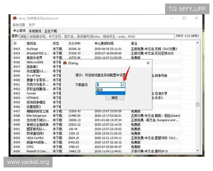The width and height of the screenshot is (213, 171).
Task: Click update time 2021-01-08 14:37:34
Action: coord(108,120)
